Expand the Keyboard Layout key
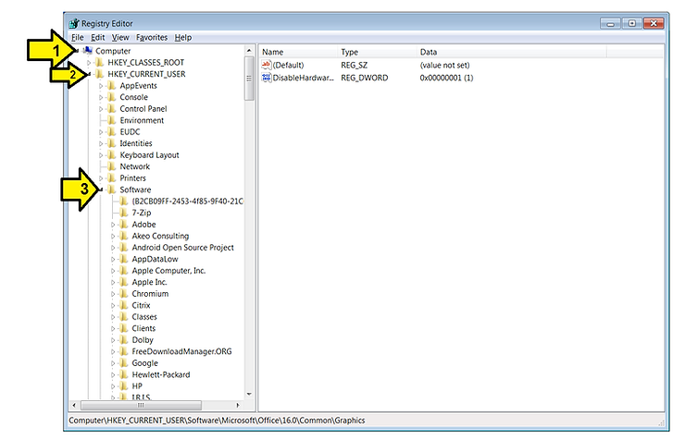Screen dimensions: 685x440 point(101,155)
